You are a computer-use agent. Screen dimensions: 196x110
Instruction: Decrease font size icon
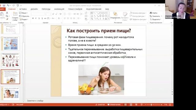56,14
